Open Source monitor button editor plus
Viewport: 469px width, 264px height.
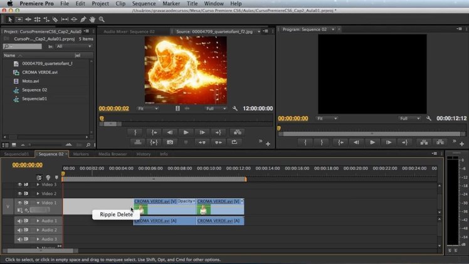pyautogui.click(x=268, y=144)
